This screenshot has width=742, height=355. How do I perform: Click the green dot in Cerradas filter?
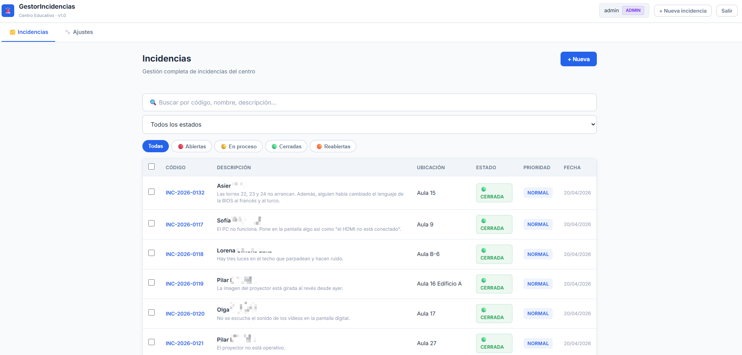click(x=274, y=146)
